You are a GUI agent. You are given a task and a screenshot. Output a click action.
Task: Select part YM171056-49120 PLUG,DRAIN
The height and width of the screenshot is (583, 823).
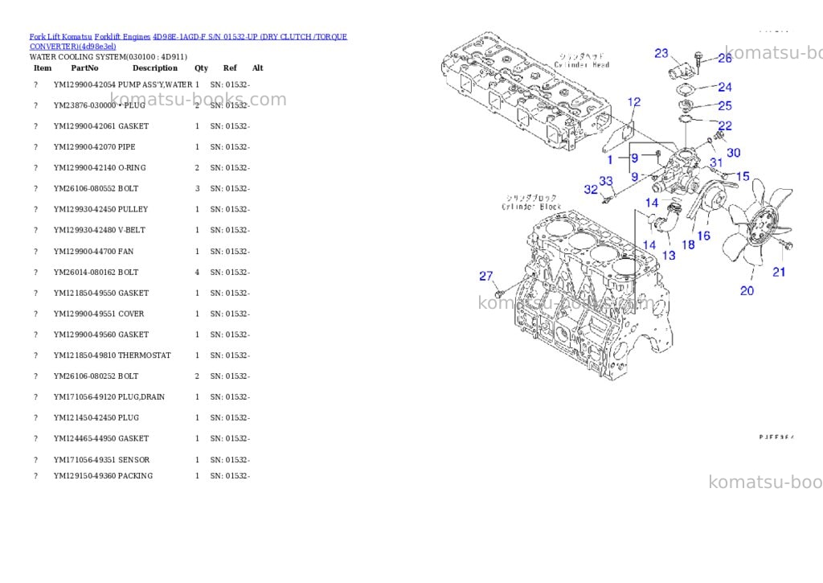pyautogui.click(x=109, y=396)
